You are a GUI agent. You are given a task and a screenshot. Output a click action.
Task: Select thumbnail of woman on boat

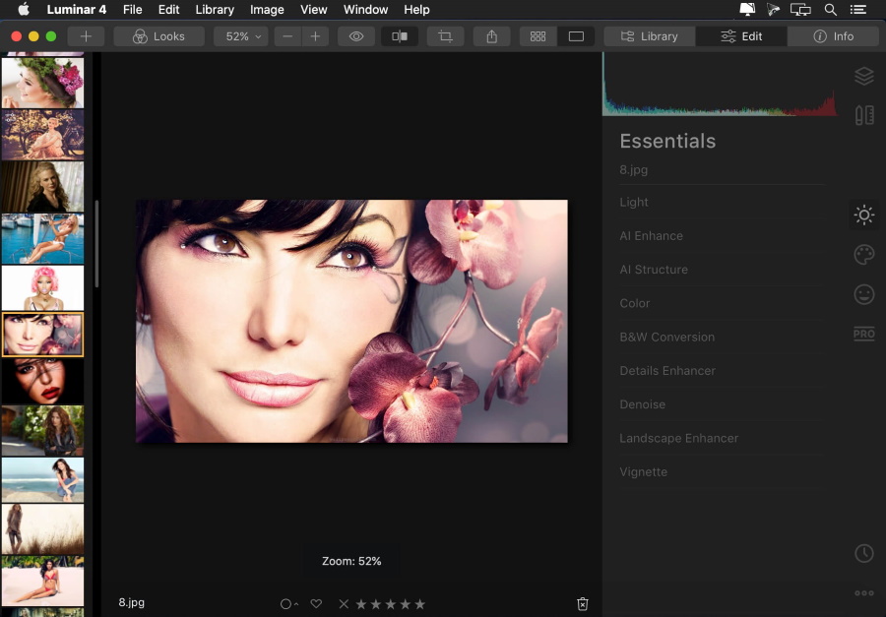point(42,238)
